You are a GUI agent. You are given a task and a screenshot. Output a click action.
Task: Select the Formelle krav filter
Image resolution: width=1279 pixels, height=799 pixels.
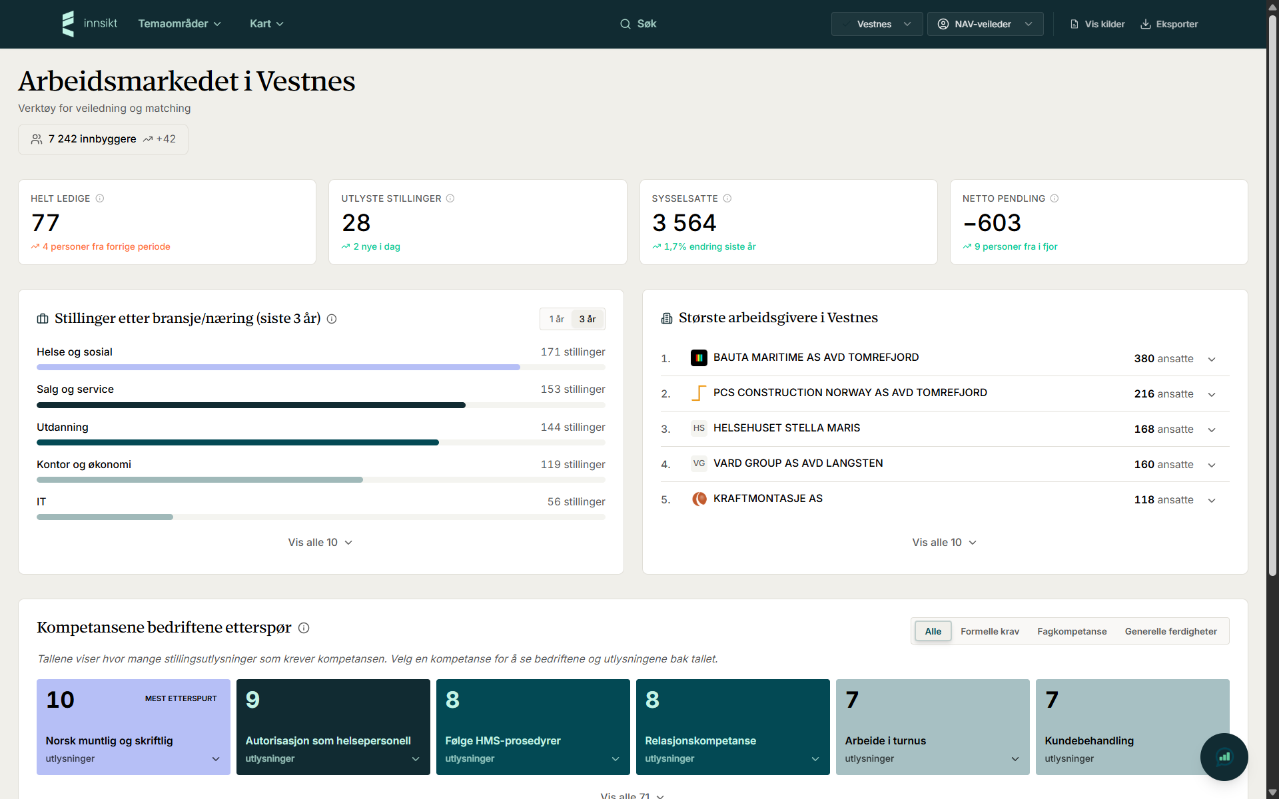click(989, 631)
